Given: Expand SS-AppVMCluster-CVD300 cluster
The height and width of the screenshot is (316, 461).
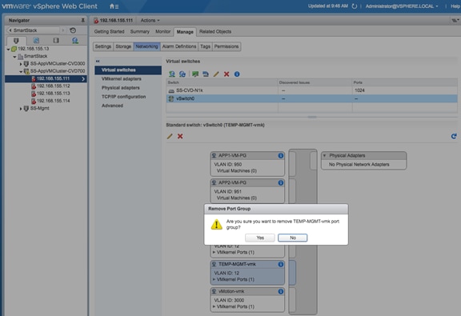Looking at the screenshot, I should 21,64.
